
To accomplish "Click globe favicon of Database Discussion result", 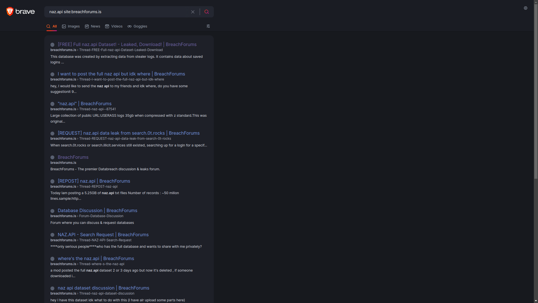I will point(52,211).
